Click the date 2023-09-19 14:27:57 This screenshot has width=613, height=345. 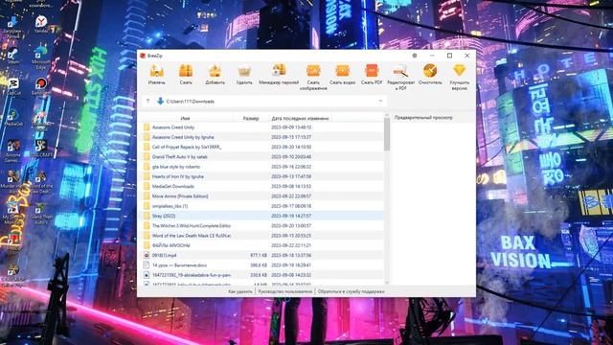(291, 216)
